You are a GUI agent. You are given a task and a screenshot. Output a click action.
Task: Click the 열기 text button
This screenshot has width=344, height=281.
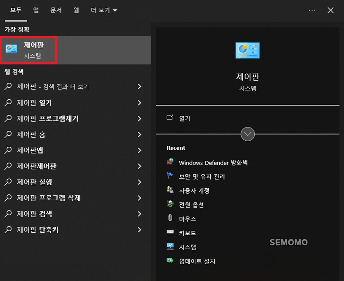tap(184, 119)
